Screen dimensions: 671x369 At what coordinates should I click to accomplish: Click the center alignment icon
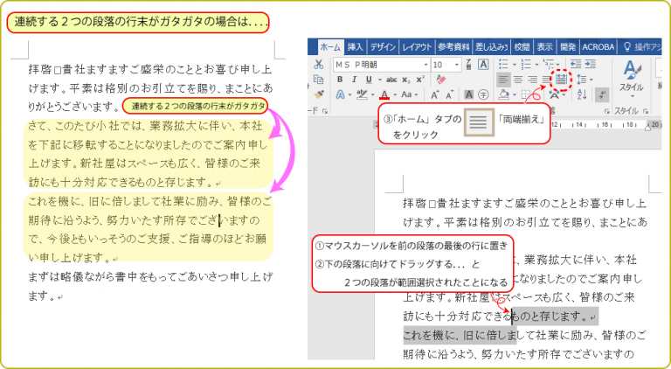pos(518,80)
